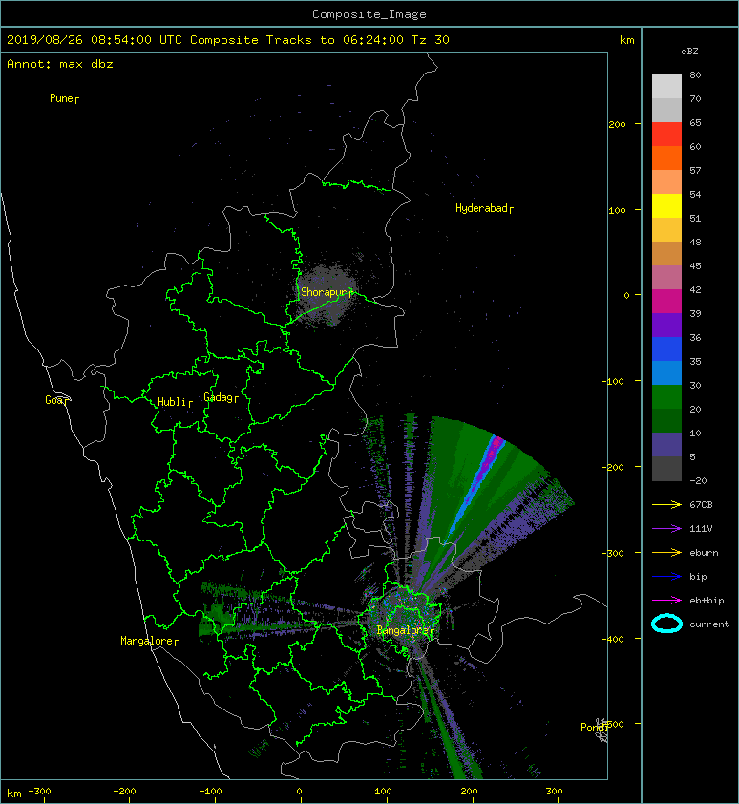Viewport: 739px width, 804px height.
Task: Click the gray echo cluster around Shorapur
Action: point(328,295)
